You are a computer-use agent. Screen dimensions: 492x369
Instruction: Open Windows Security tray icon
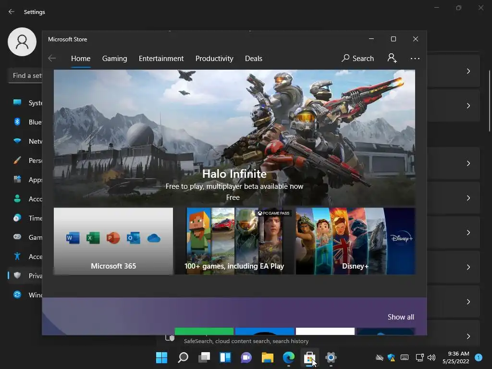(391, 357)
